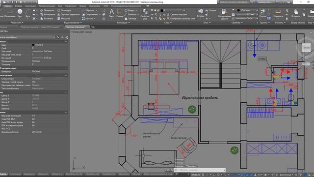Activate the Копировать (copy) command

tap(48, 14)
